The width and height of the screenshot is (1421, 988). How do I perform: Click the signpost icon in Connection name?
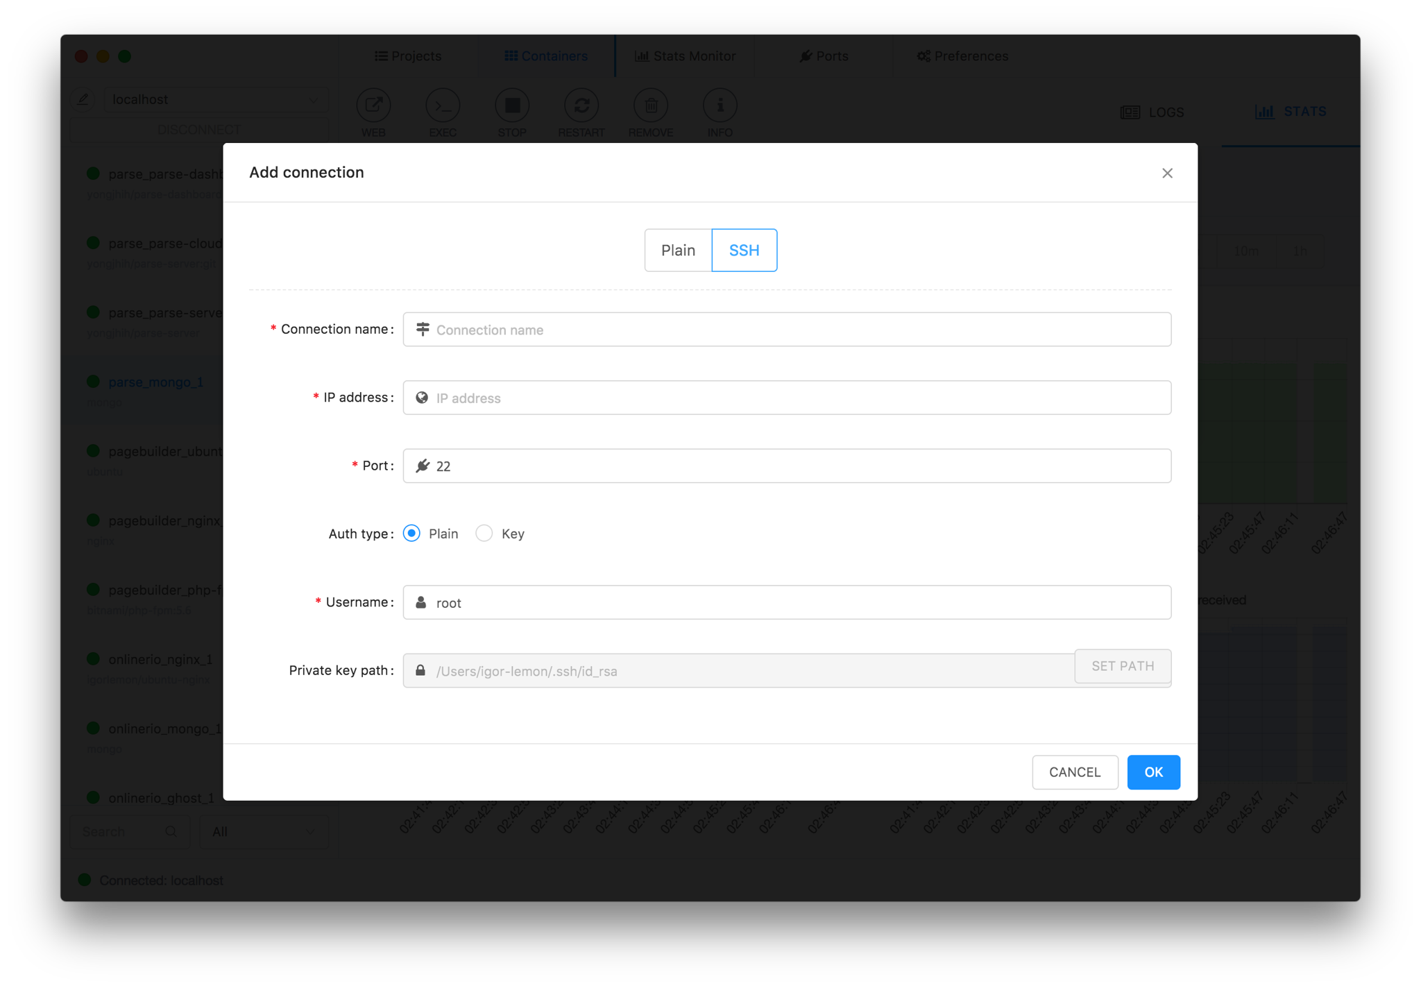(423, 329)
